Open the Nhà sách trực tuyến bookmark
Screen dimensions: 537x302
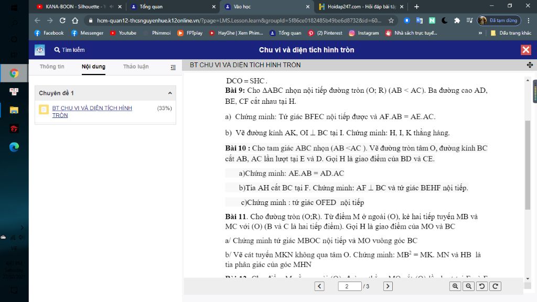point(411,33)
